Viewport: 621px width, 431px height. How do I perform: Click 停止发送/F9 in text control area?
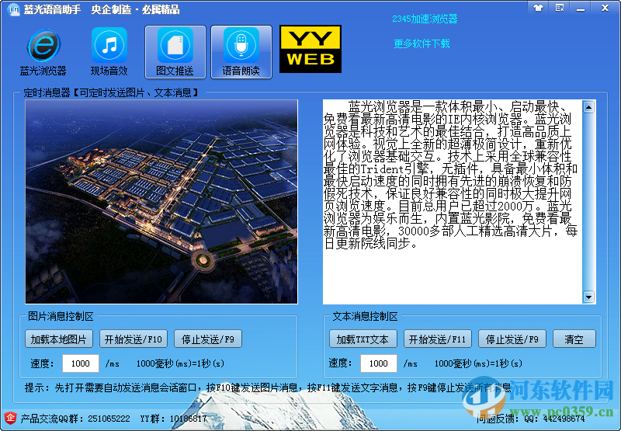[512, 339]
